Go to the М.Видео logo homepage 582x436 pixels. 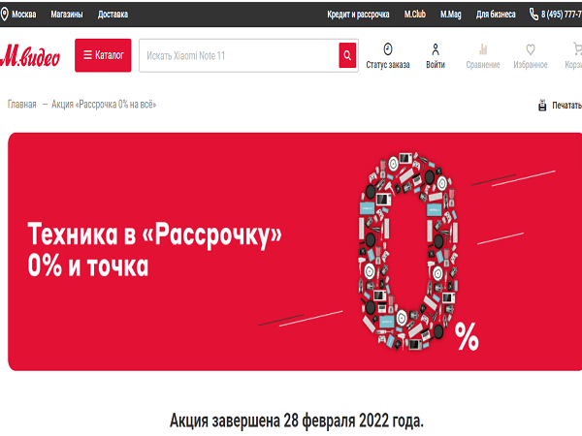pos(30,55)
